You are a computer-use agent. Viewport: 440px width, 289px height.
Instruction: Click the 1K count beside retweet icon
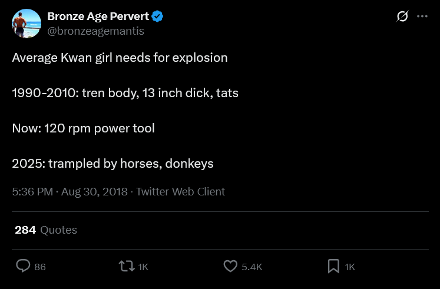click(143, 267)
